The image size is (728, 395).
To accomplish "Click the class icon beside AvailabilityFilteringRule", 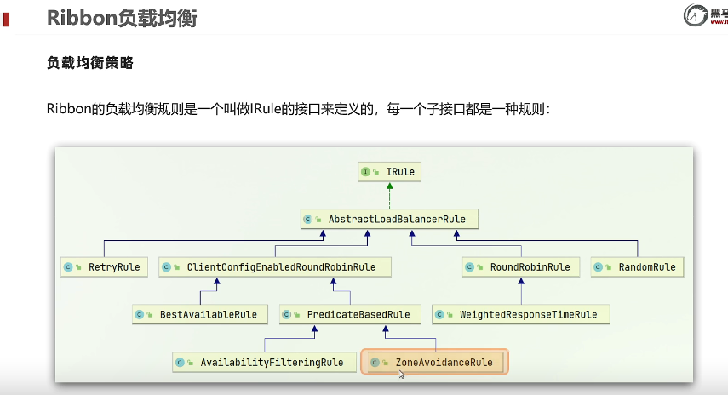I will coord(181,363).
